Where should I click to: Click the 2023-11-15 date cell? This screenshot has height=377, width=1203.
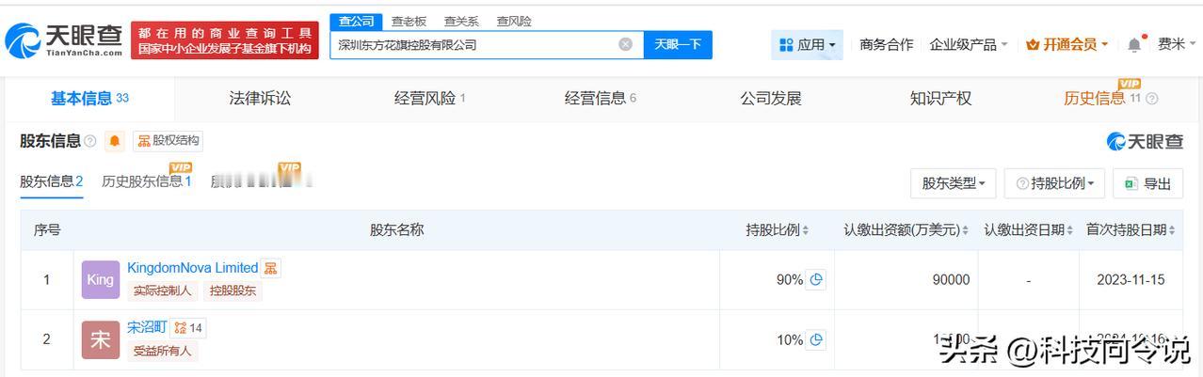coord(1131,279)
